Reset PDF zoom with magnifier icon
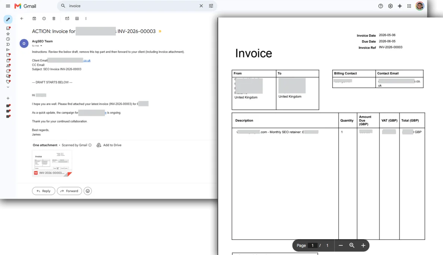Viewport: 443px width, 255px height. pyautogui.click(x=352, y=245)
